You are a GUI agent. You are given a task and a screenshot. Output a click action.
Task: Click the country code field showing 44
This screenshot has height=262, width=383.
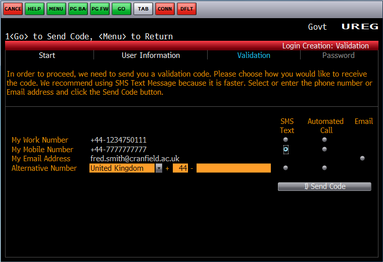click(x=180, y=168)
